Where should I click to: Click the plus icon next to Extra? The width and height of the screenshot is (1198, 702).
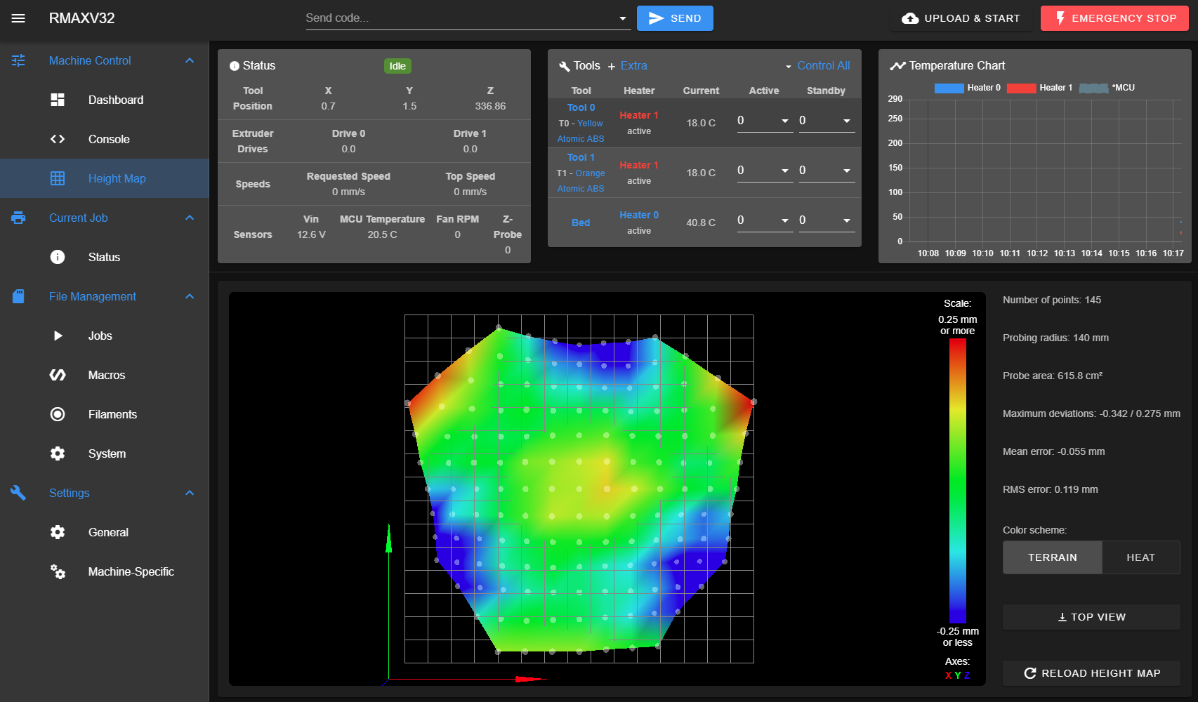click(x=612, y=67)
